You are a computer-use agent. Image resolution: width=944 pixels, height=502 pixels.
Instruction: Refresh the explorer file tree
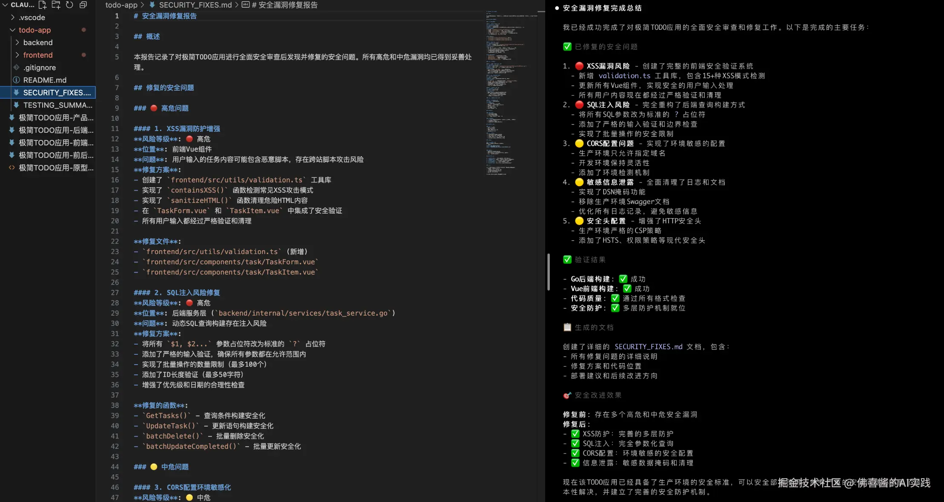point(69,5)
